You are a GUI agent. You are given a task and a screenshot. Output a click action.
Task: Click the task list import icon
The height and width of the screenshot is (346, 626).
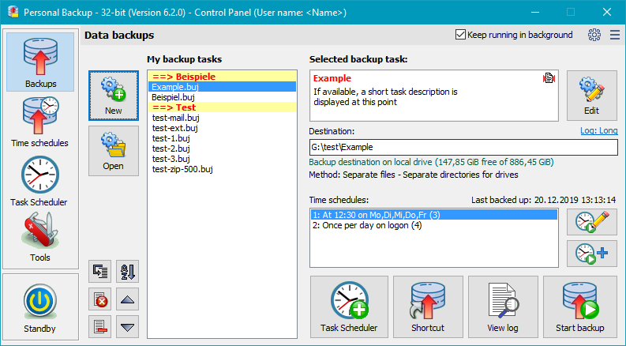(99, 271)
